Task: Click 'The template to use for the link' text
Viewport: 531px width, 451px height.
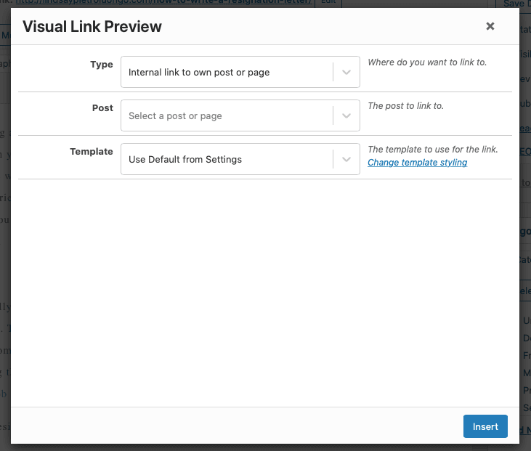Action: (432, 150)
